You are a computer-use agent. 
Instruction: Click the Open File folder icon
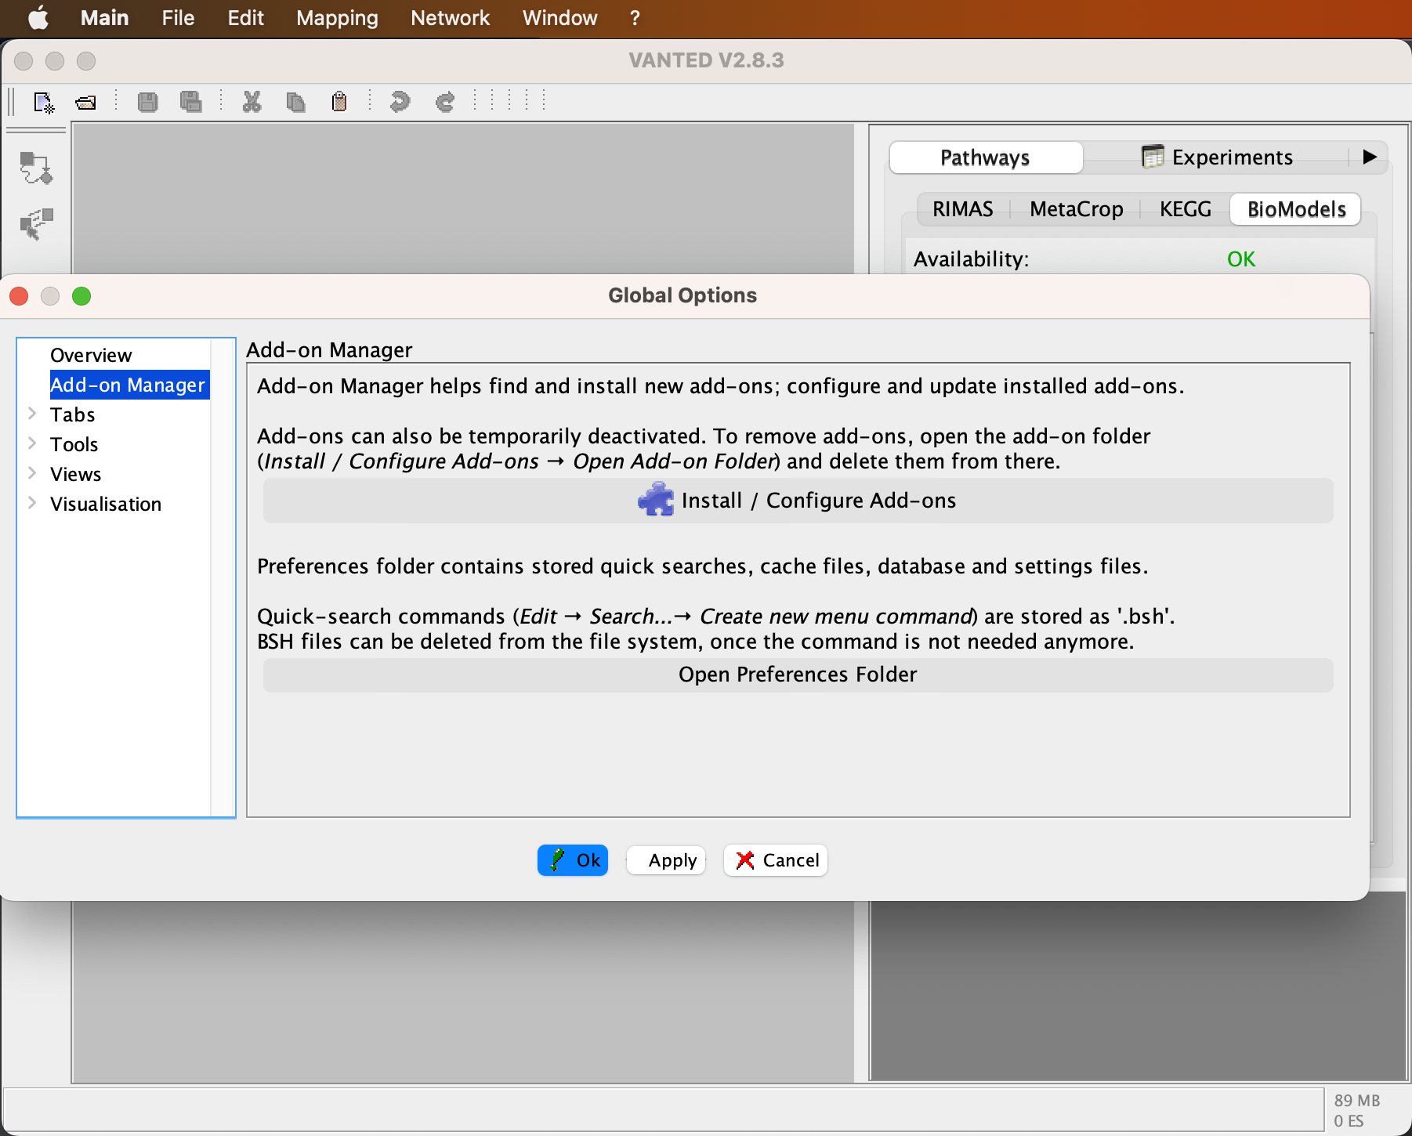tap(85, 103)
